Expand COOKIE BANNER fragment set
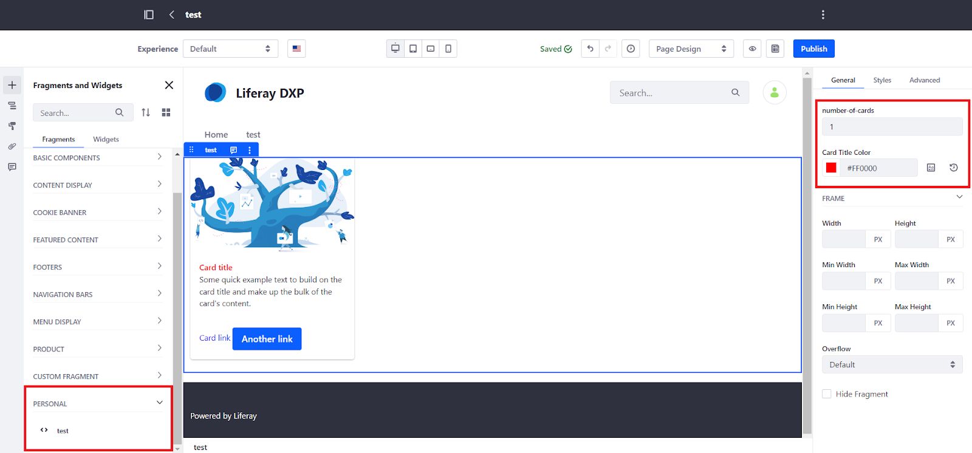This screenshot has width=972, height=453. pyautogui.click(x=98, y=212)
